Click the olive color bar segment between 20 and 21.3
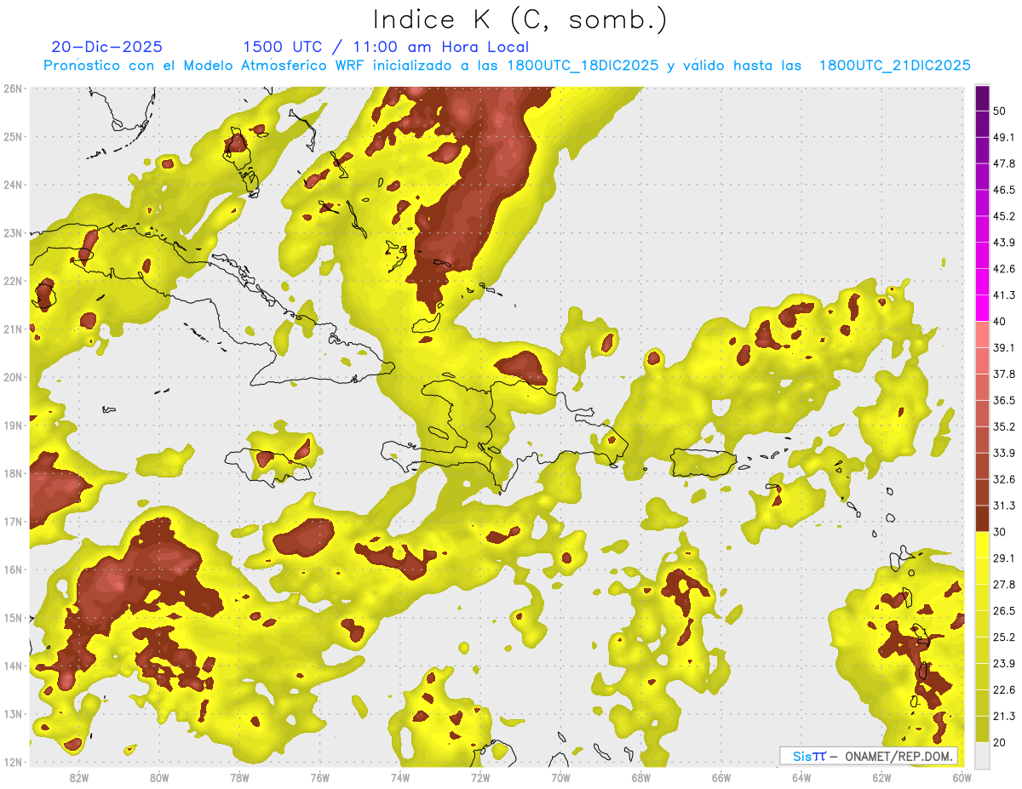The image size is (1022, 789). point(982,729)
